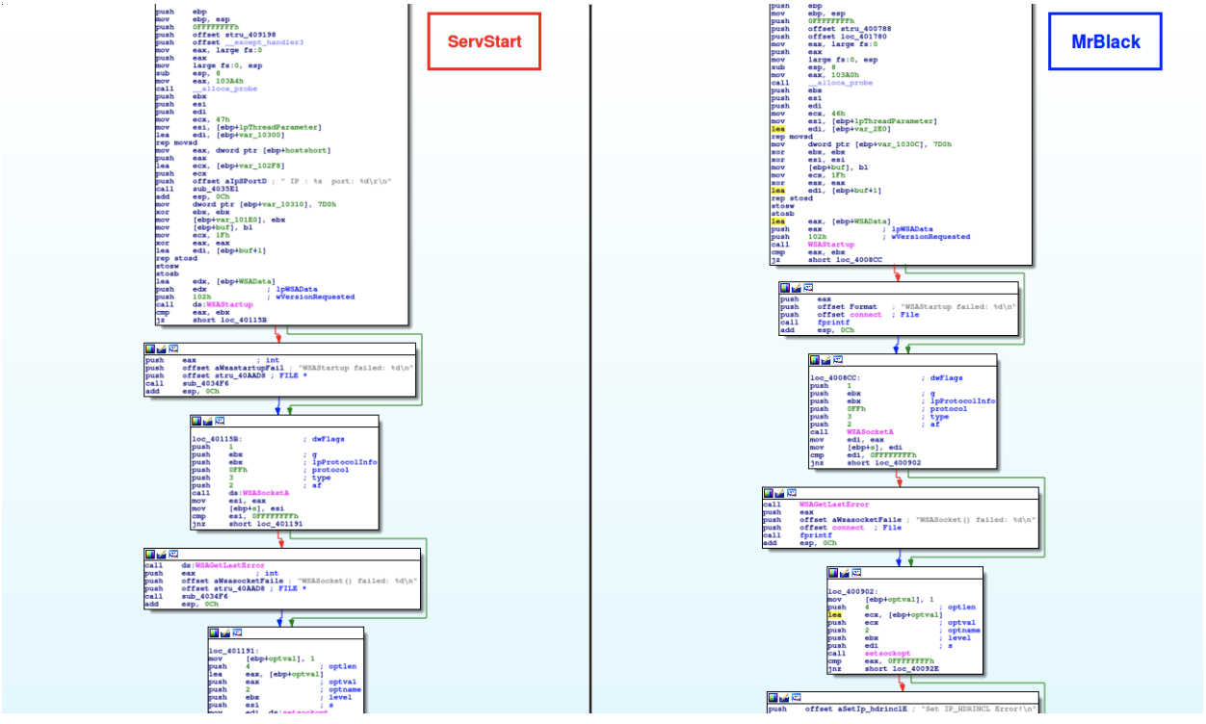Image resolution: width=1206 pixels, height=724 pixels.
Task: Click the red ServStart label box
Action: (484, 41)
